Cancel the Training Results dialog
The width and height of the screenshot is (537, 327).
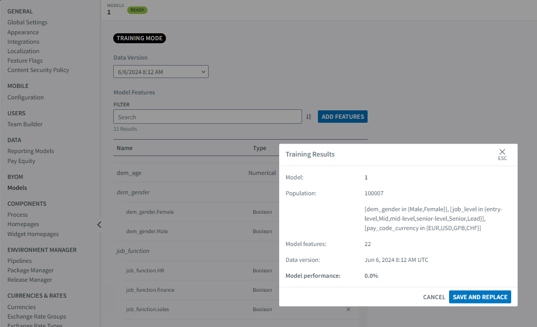tap(434, 297)
